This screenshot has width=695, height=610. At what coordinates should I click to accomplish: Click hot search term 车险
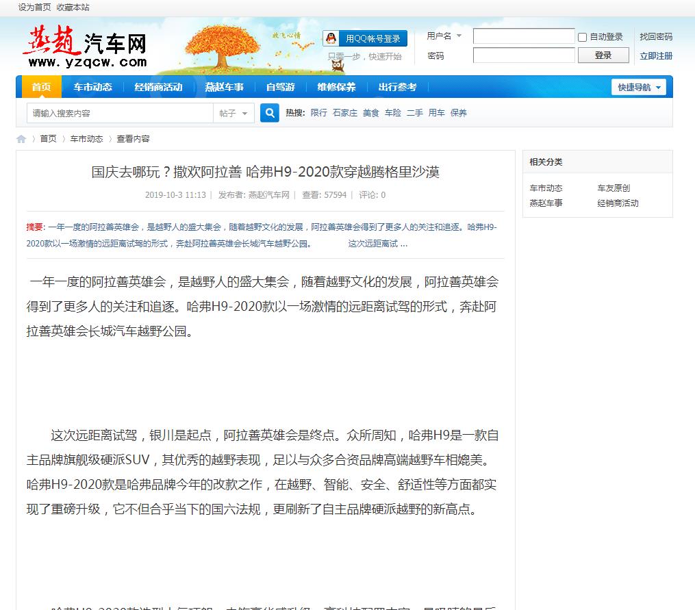point(393,113)
